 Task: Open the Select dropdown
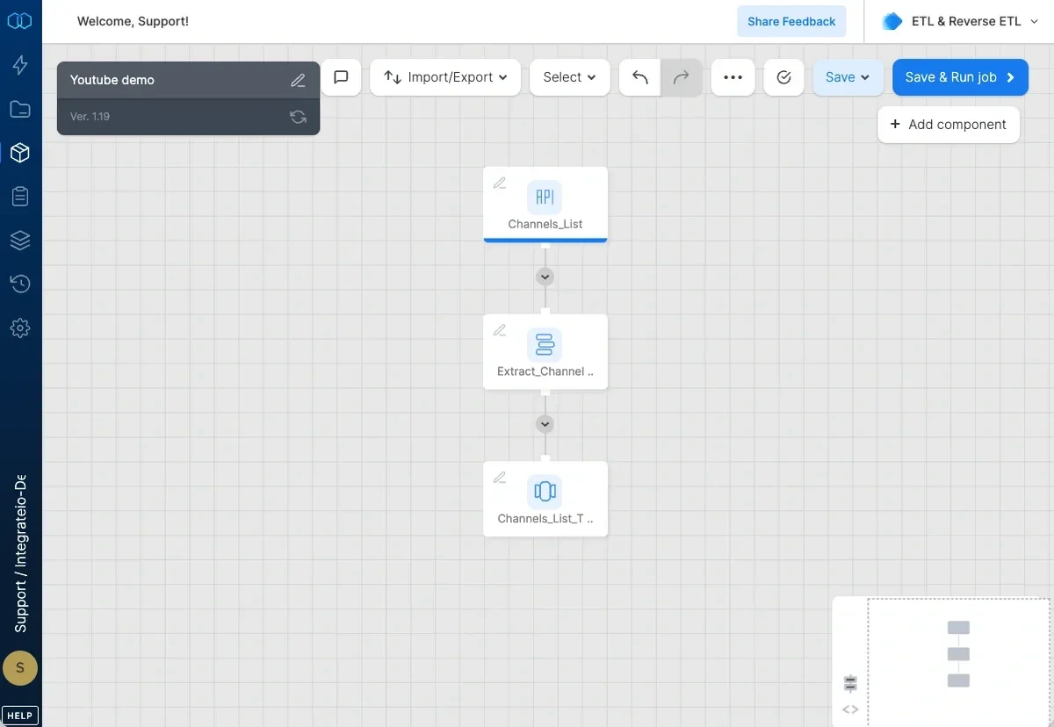pyautogui.click(x=569, y=77)
